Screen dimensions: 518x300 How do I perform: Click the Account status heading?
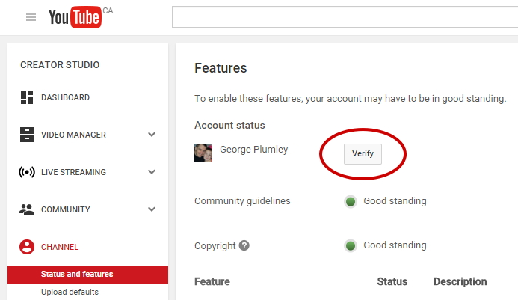click(229, 126)
